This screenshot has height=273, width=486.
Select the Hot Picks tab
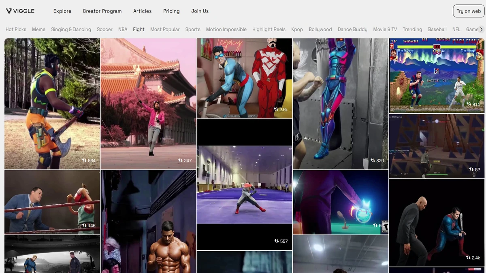click(x=16, y=30)
